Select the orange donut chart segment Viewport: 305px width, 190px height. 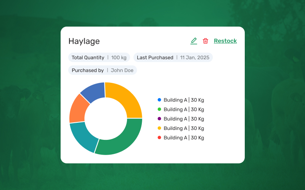click(77, 109)
